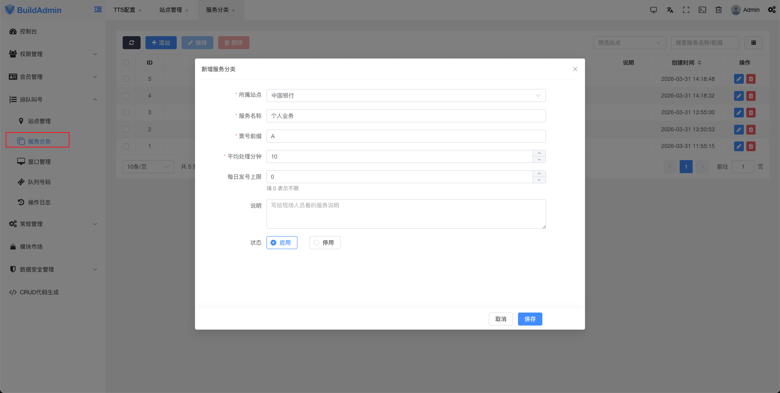Edit the row created 14:18:48
Image resolution: width=780 pixels, height=393 pixels.
point(739,79)
